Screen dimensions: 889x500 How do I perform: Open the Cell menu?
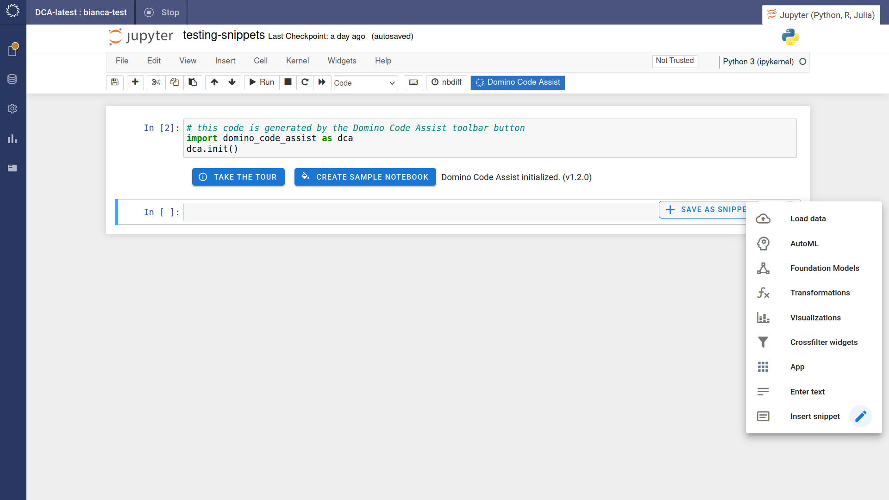[260, 61]
